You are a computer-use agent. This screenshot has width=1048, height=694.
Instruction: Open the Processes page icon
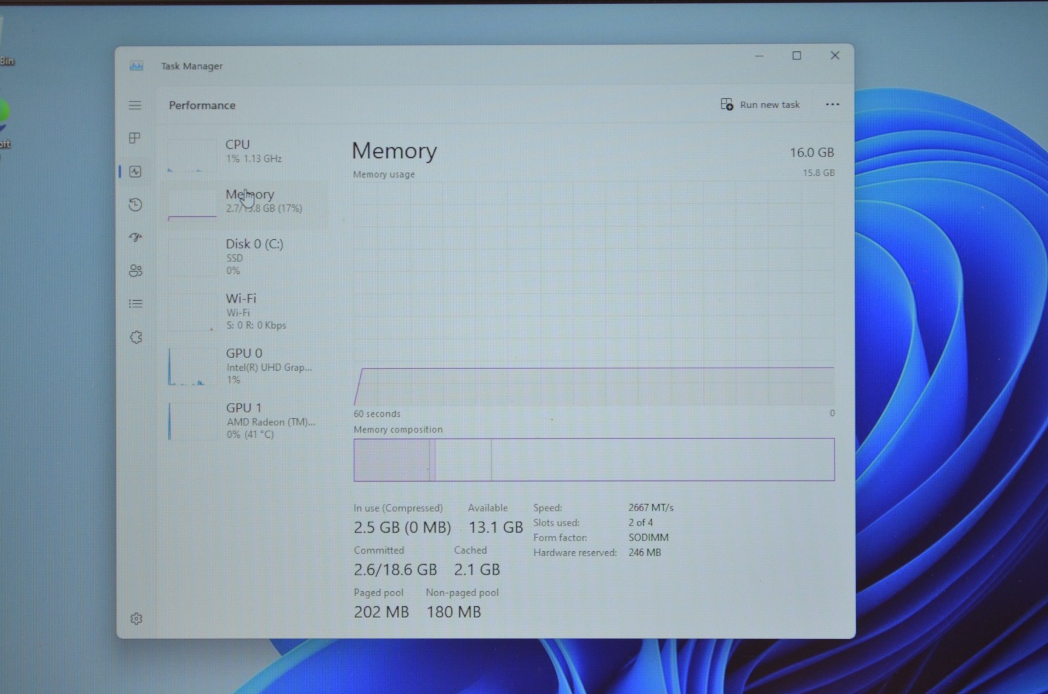point(135,138)
